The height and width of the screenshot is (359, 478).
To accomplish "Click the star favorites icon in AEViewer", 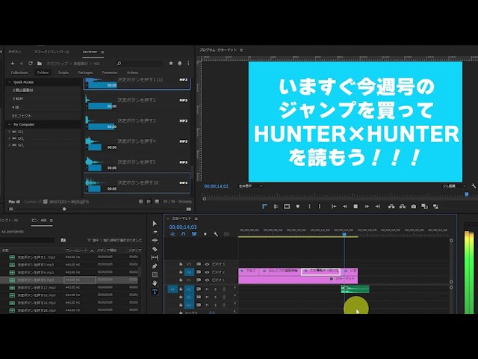I will (171, 63).
